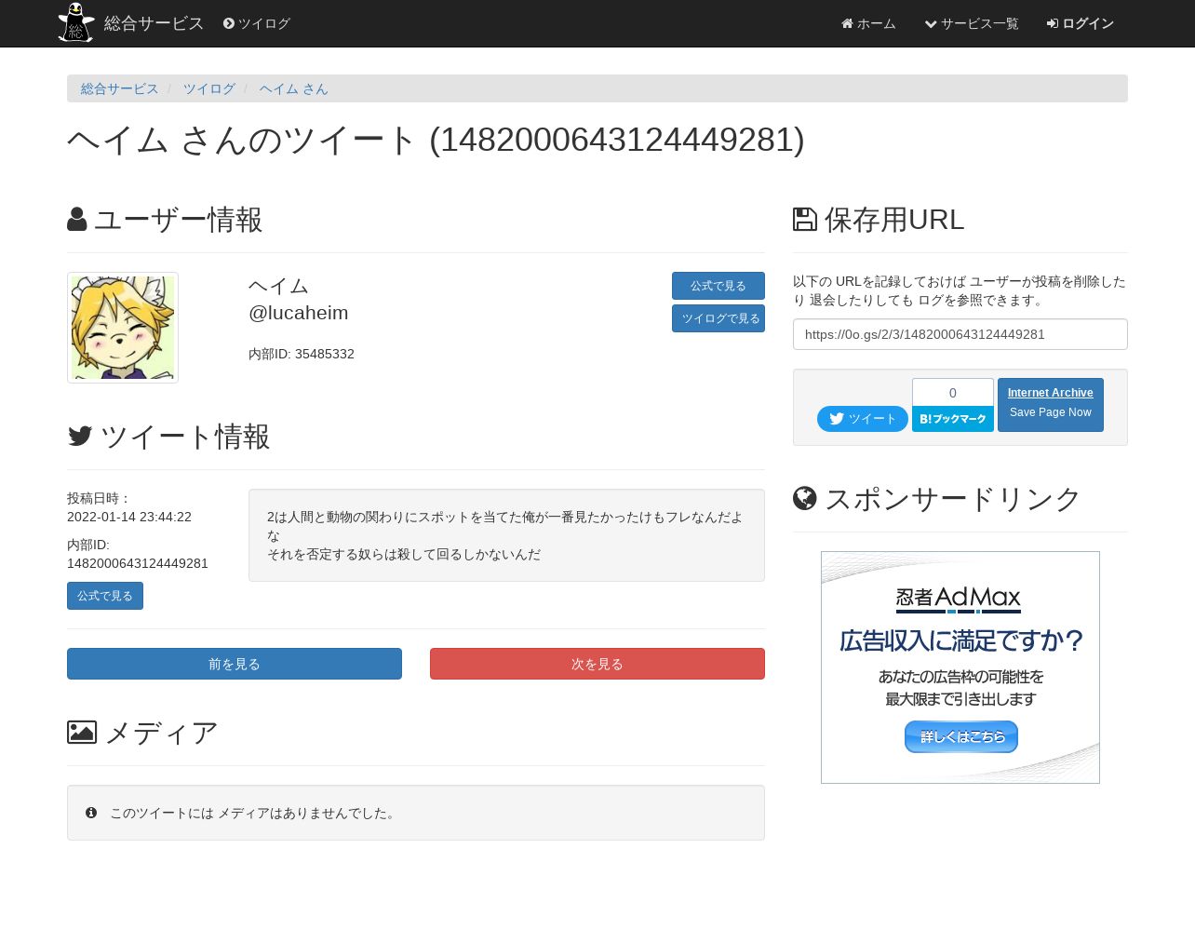Click the red 次を見る button

597,664
